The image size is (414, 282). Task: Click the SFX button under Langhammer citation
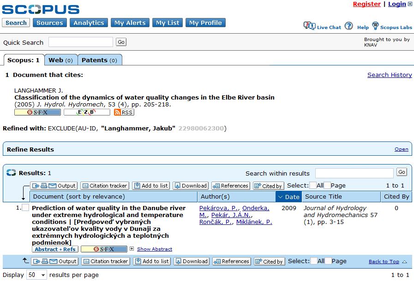[x=37, y=112]
